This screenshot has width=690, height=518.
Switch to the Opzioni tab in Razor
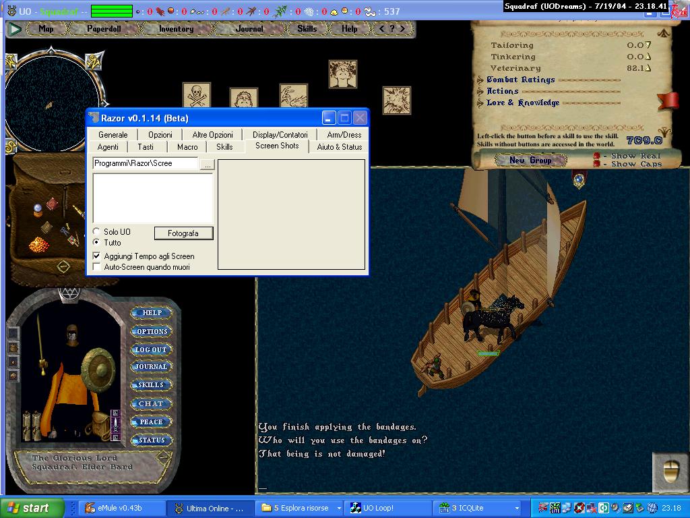tap(160, 135)
